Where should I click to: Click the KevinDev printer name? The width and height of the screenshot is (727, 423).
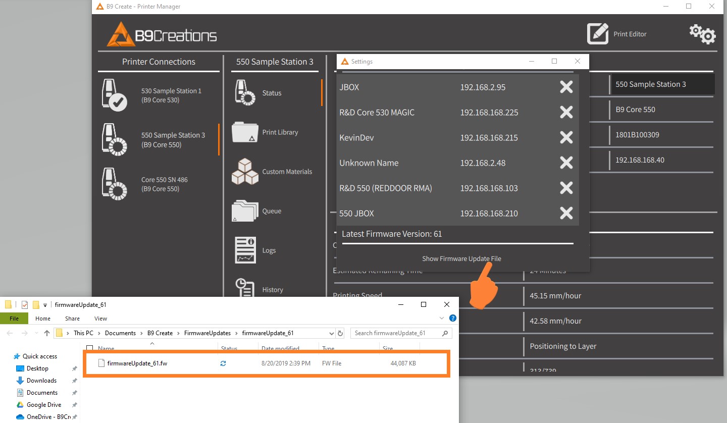(x=356, y=138)
